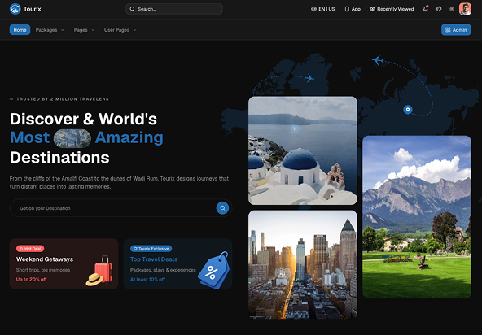This screenshot has width=482, height=335.
Task: Click the map location pin marker
Action: (x=408, y=110)
